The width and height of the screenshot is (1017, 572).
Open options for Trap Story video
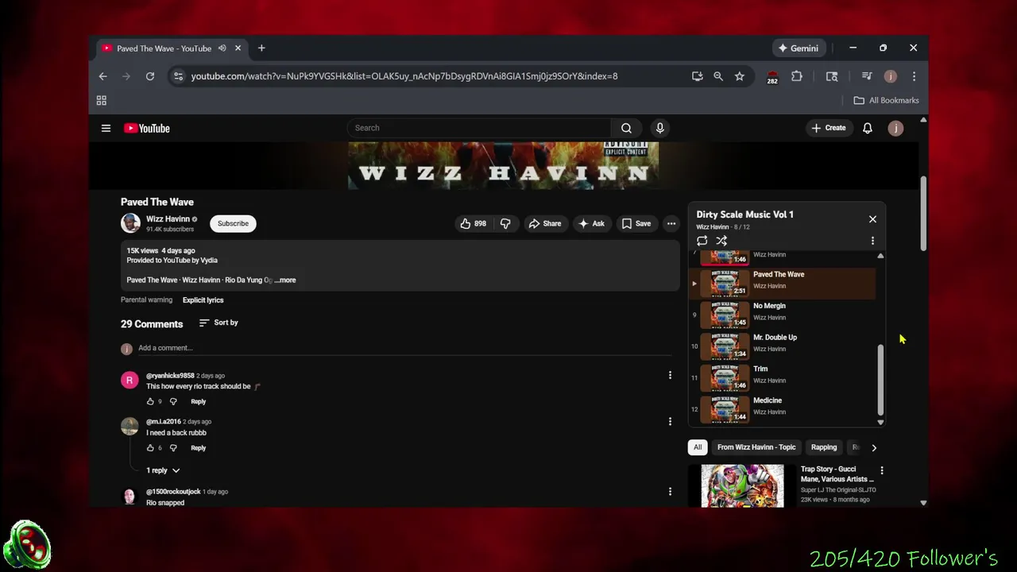pos(881,470)
